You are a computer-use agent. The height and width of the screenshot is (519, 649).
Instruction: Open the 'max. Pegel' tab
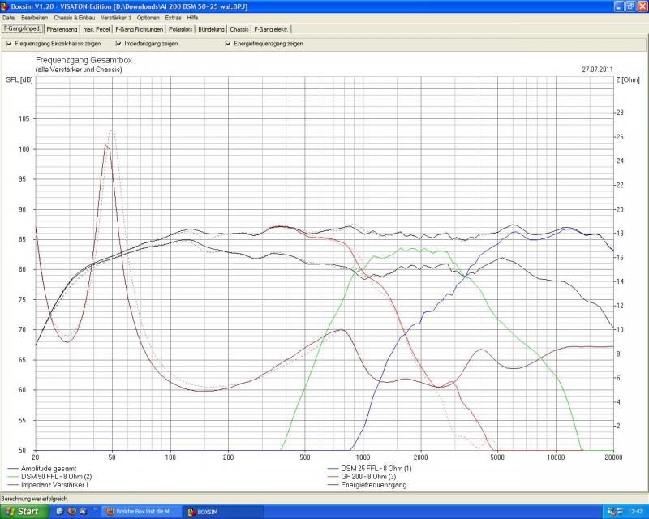pos(97,29)
